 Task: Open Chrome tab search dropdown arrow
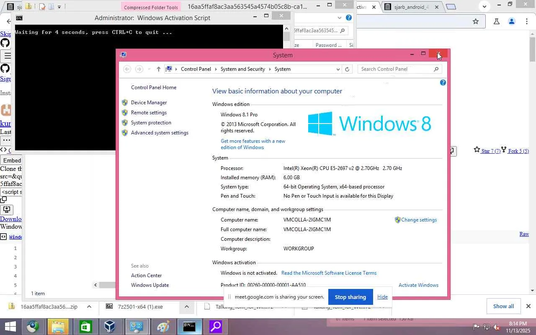tap(484, 7)
